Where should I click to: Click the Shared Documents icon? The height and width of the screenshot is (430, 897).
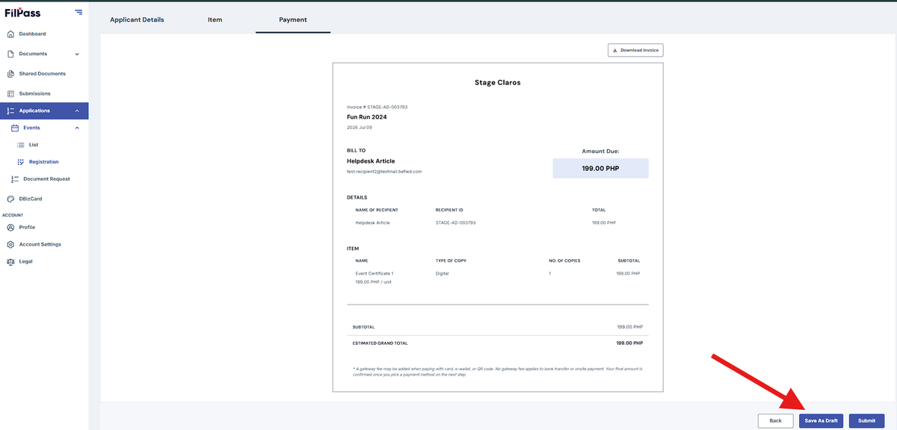tap(10, 74)
